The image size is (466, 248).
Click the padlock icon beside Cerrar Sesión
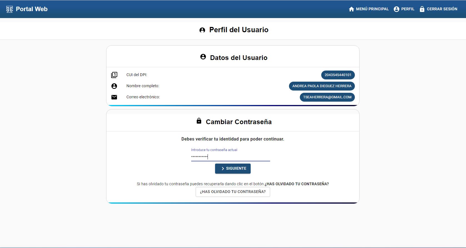[422, 9]
